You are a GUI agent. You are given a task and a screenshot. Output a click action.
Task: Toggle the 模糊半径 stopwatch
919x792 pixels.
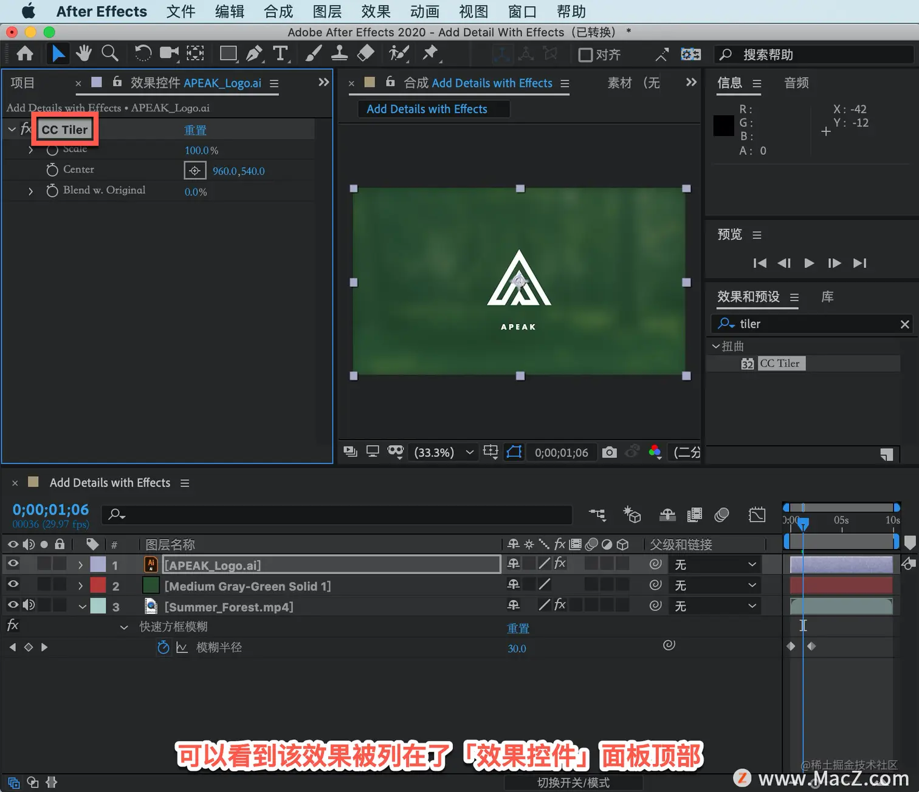point(163,647)
